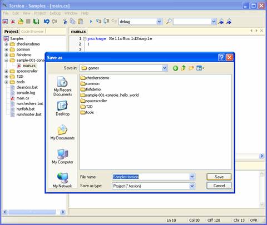Viewport: 267px width, 225px height.
Task: Go back with green arrow in dialog
Action: pyautogui.click(x=175, y=68)
